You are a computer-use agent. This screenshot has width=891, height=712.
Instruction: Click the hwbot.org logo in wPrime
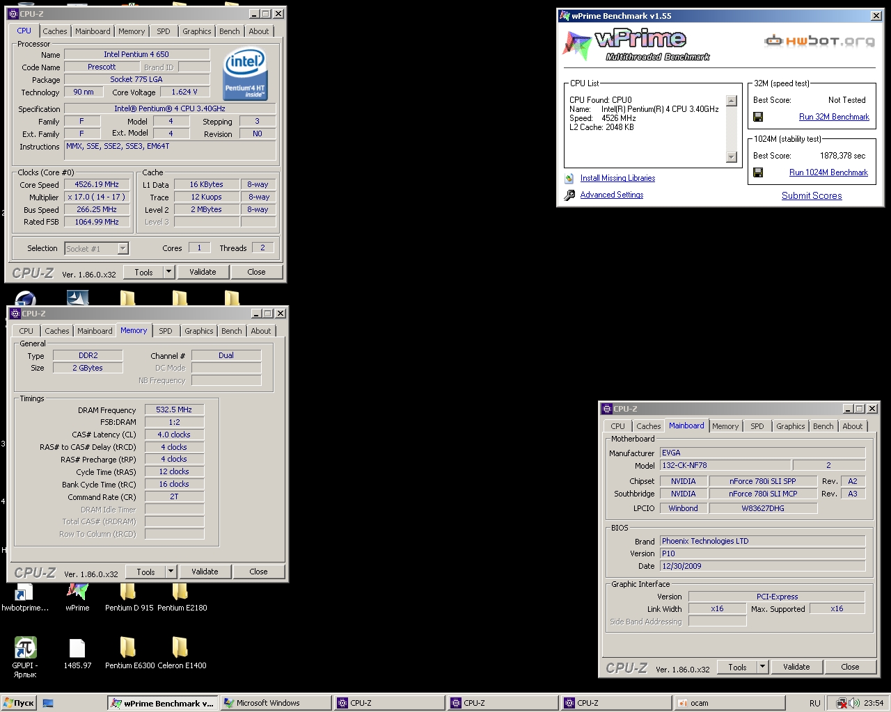click(x=819, y=41)
